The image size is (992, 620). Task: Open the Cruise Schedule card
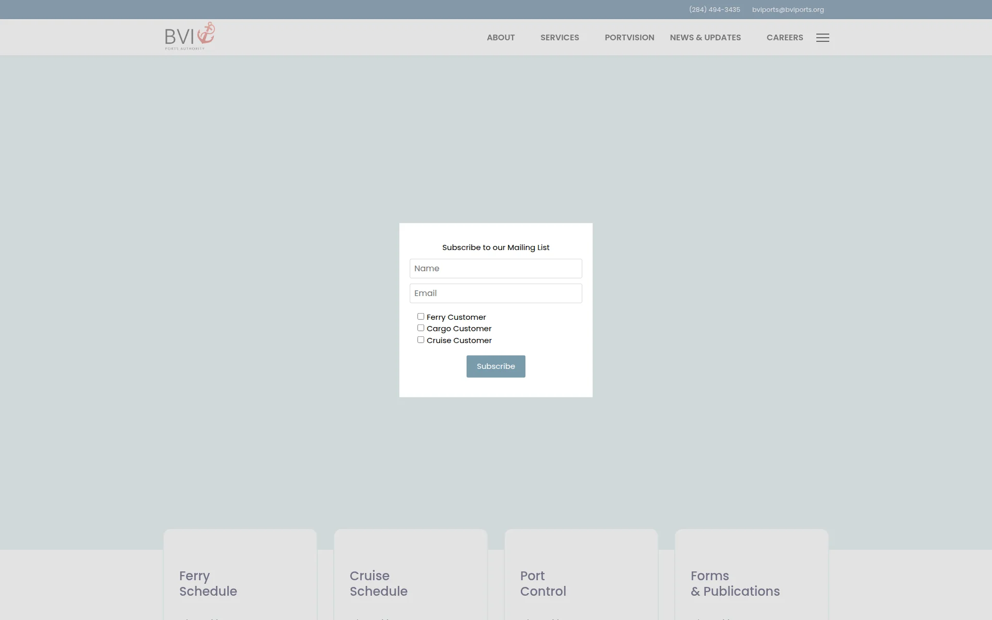pyautogui.click(x=411, y=575)
